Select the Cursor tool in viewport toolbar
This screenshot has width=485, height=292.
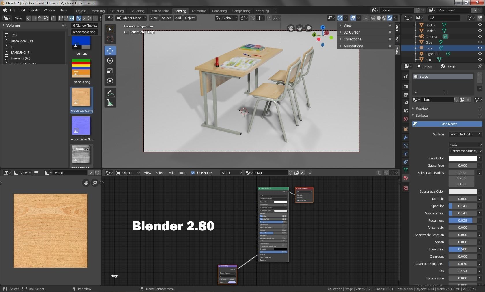click(x=110, y=39)
